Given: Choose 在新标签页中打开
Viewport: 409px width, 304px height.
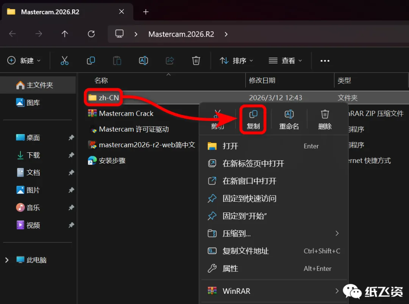Looking at the screenshot, I should 274,163.
